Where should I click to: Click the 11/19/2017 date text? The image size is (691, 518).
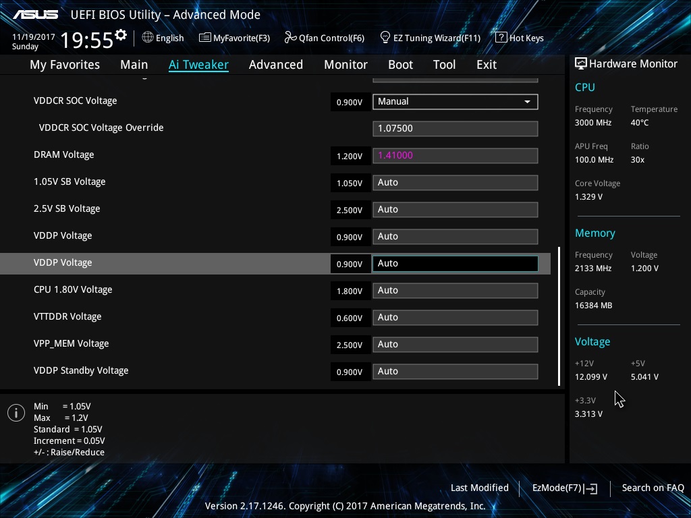click(x=34, y=37)
